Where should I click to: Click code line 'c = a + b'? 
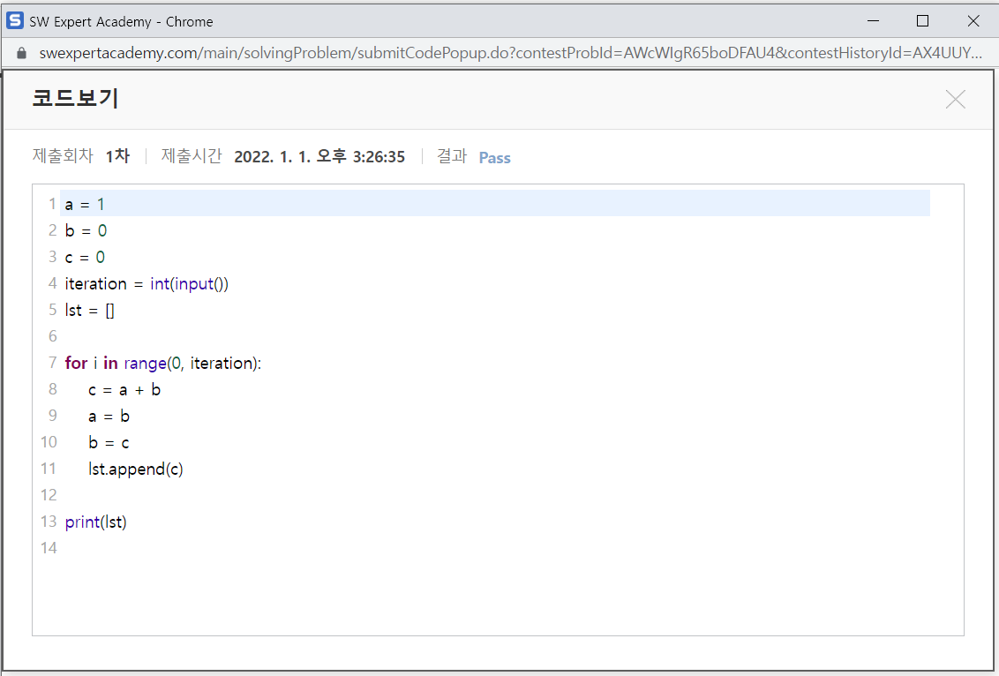124,390
